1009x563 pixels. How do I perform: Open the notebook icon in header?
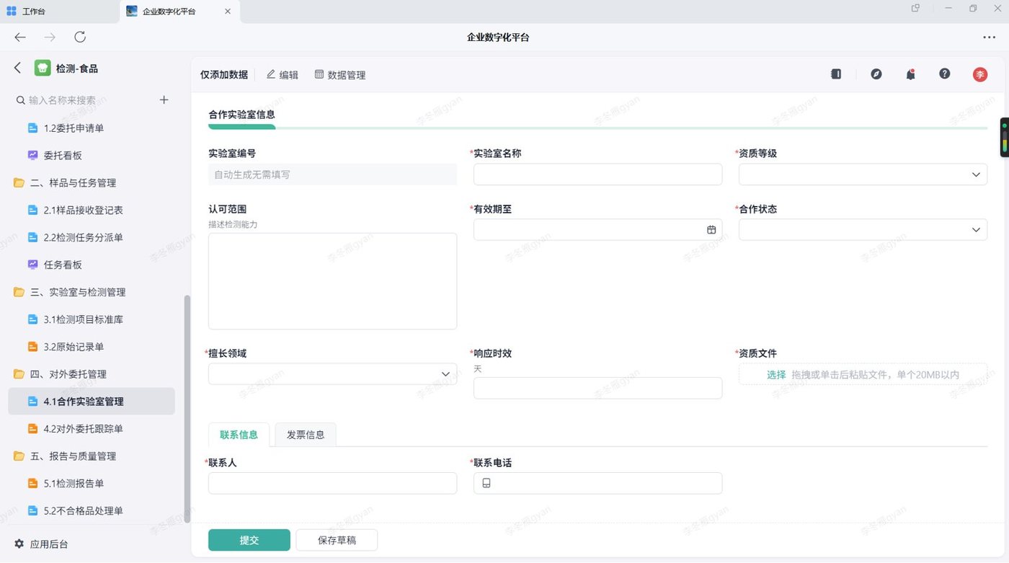[x=836, y=74]
